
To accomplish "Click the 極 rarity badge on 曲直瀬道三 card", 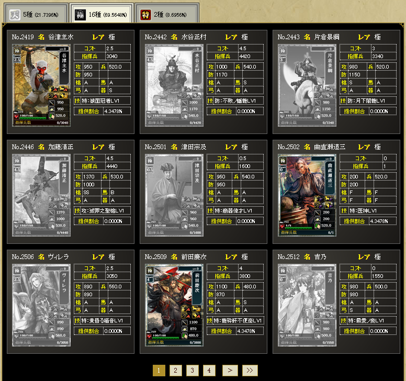I will [x=283, y=161].
